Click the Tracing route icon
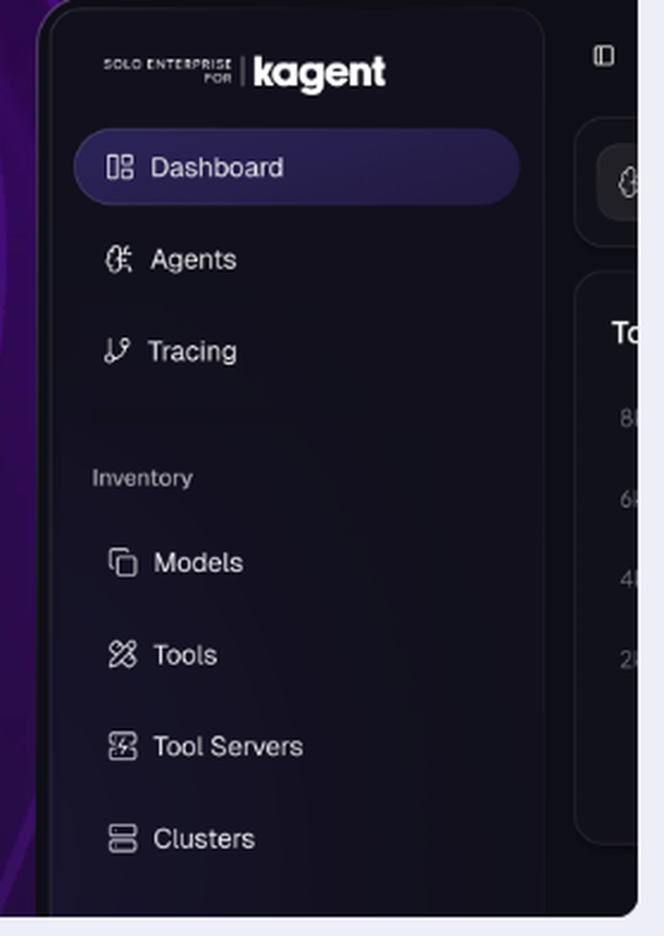This screenshot has height=936, width=664. (x=117, y=351)
